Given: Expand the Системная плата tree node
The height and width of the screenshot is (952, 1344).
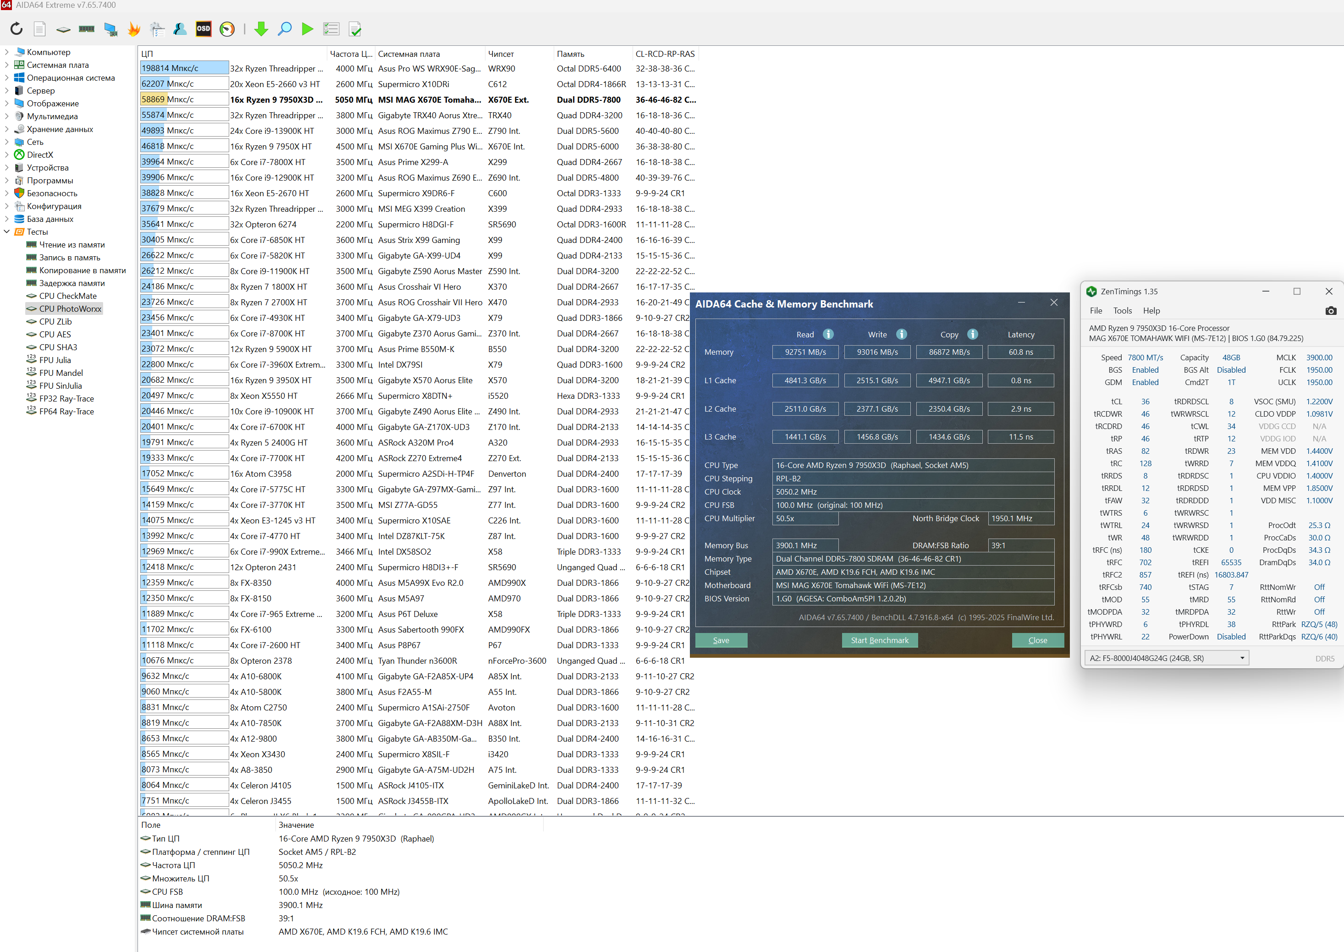Looking at the screenshot, I should click(7, 65).
